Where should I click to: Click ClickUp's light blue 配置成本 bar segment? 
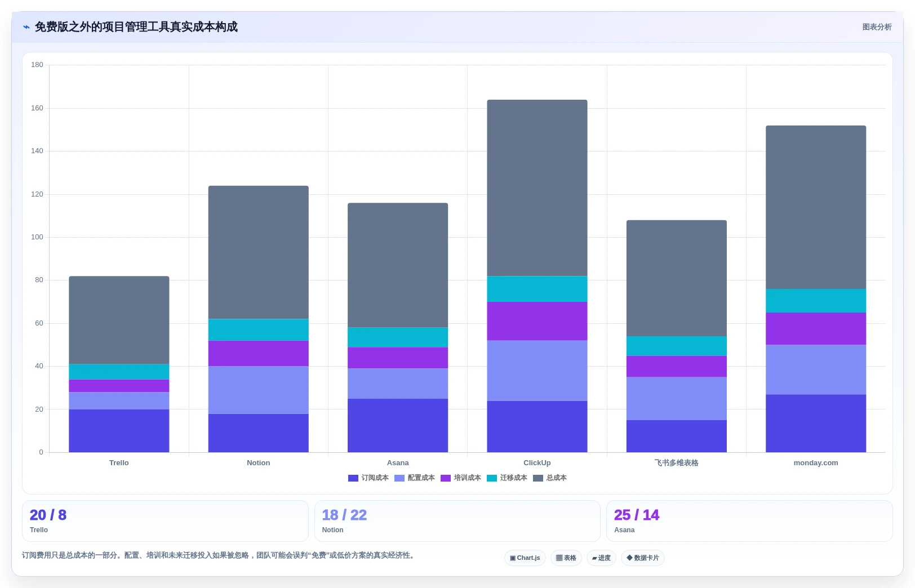click(x=537, y=371)
